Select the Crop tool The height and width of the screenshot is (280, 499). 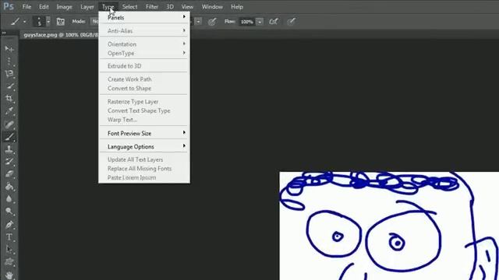pos(9,99)
